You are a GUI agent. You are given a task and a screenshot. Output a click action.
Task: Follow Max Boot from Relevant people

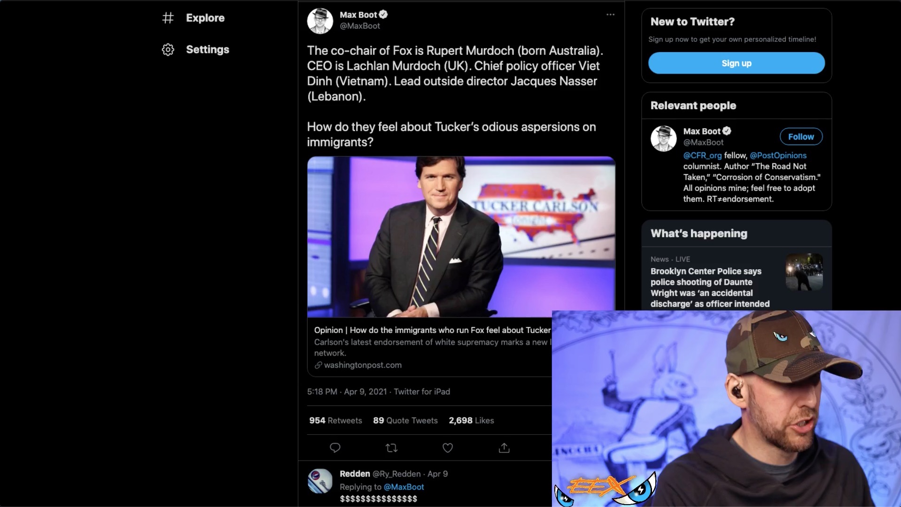800,136
